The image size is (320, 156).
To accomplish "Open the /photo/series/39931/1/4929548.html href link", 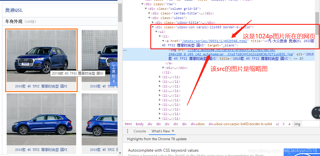I will click(215, 41).
